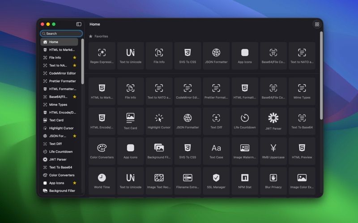This screenshot has width=358, height=223.
Task: Open the RMB Uppercase yen tile
Action: coord(273,151)
